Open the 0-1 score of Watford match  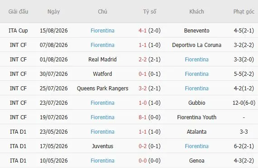(143, 74)
